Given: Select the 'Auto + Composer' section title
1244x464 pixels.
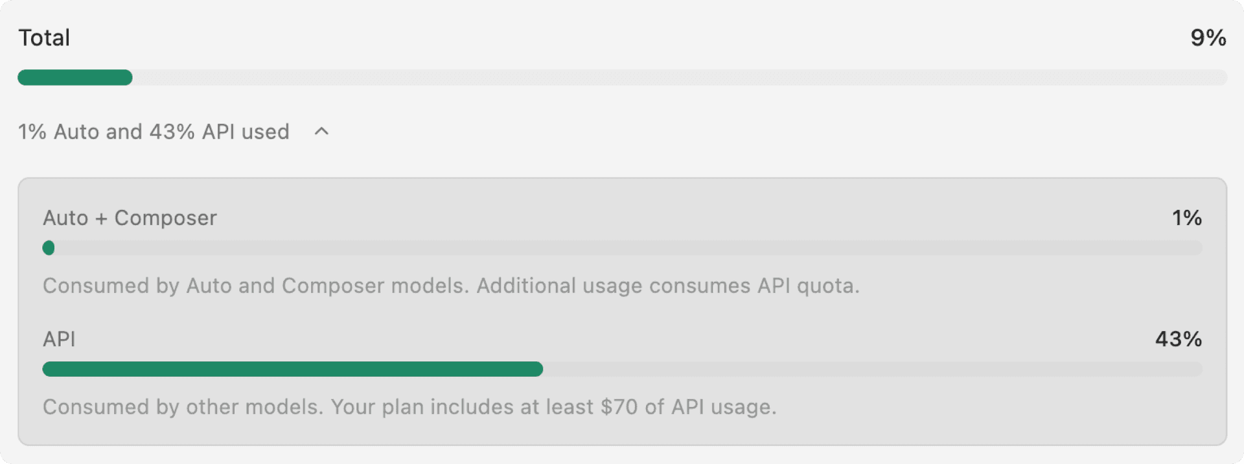Looking at the screenshot, I should [130, 218].
